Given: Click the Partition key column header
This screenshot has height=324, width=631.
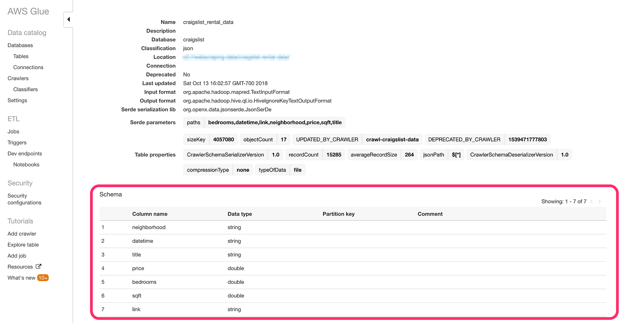Looking at the screenshot, I should [x=339, y=214].
